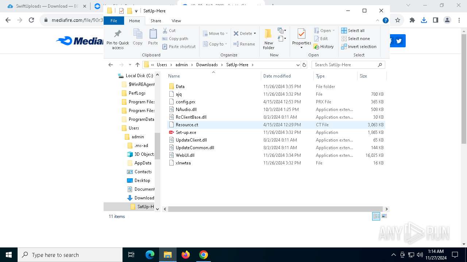Click Invert selection
This screenshot has height=262, width=467.
point(359,47)
